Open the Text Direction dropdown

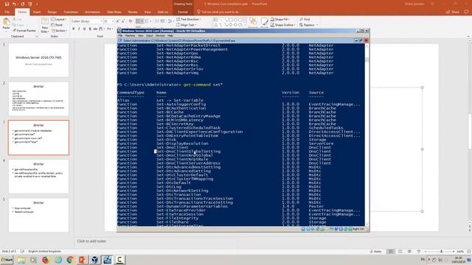pos(189,19)
